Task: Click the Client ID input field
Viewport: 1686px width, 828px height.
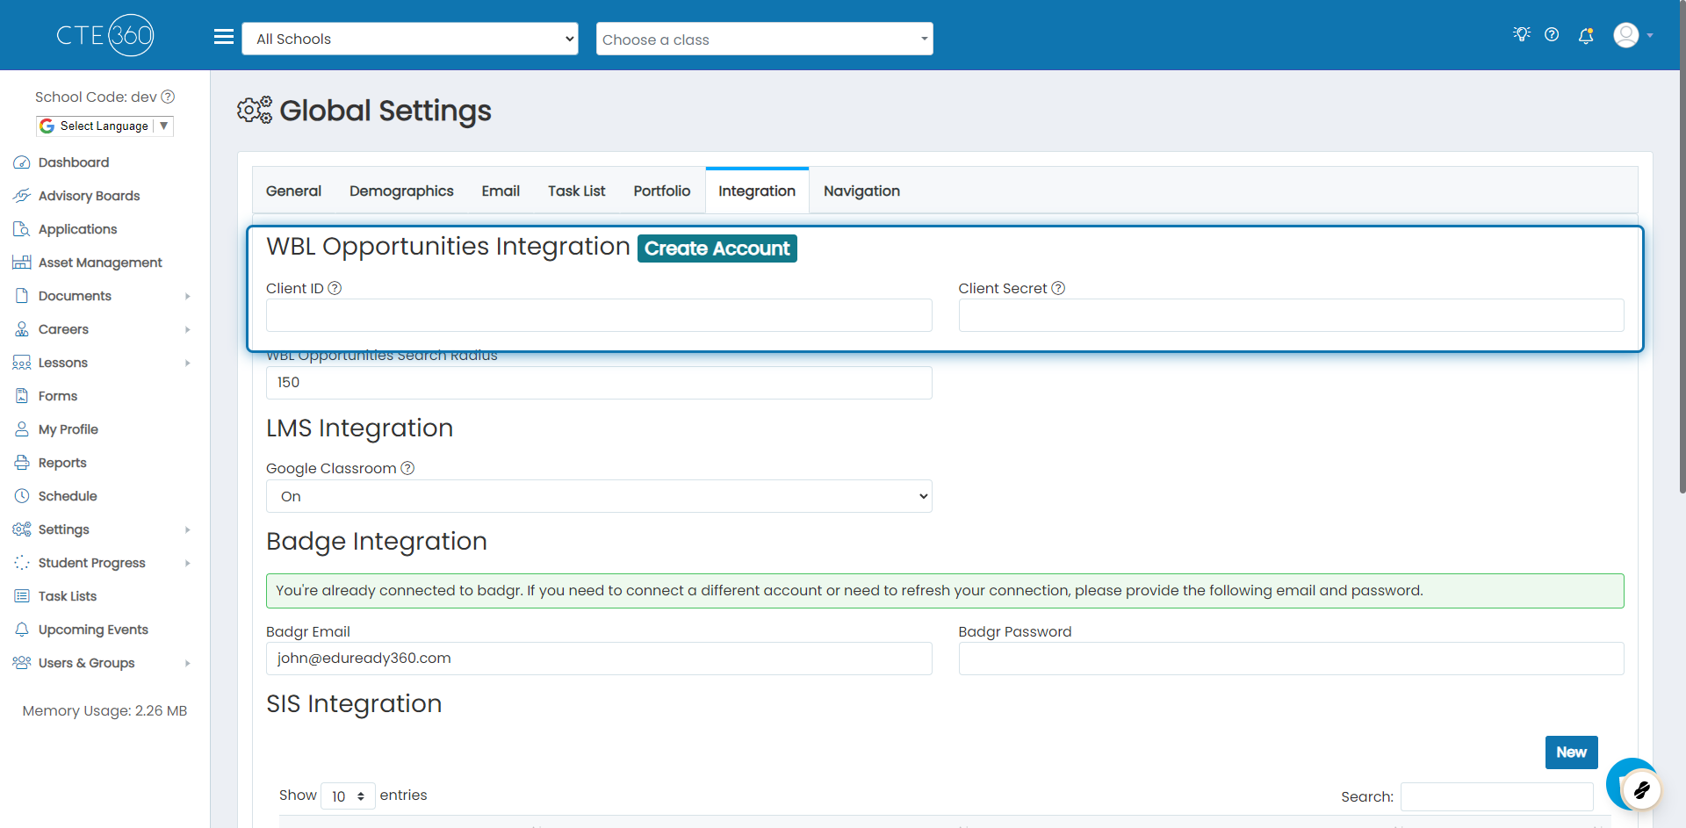Action: pos(599,315)
